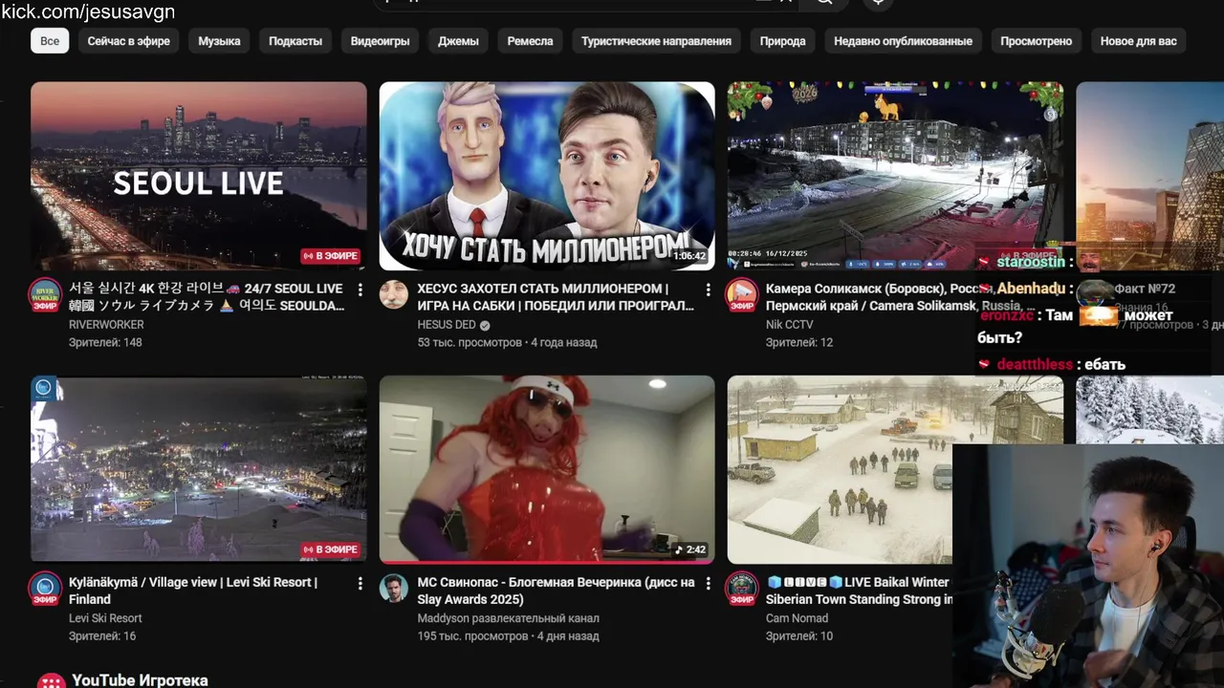Open the three-dot menu for the МС Свинопас video
The height and width of the screenshot is (688, 1224).
coord(709,583)
